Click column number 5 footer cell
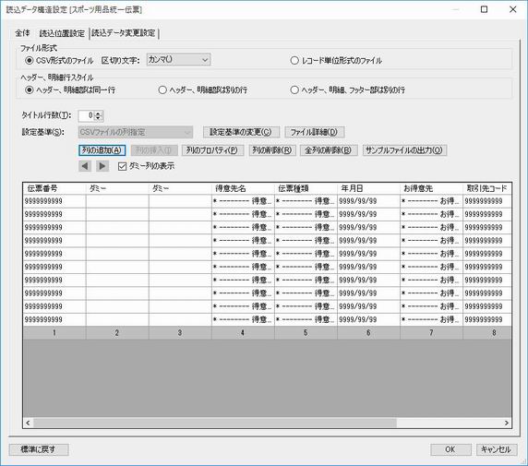This screenshot has width=528, height=466. point(306,333)
